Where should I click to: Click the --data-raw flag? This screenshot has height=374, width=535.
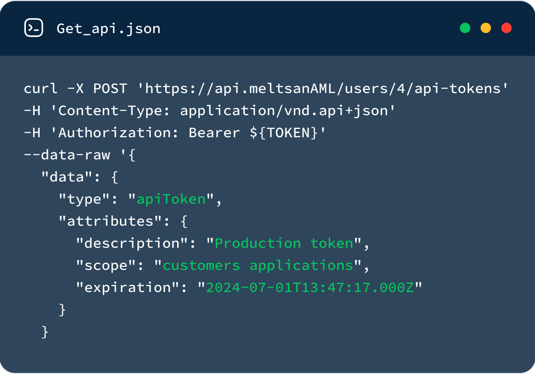click(x=67, y=155)
